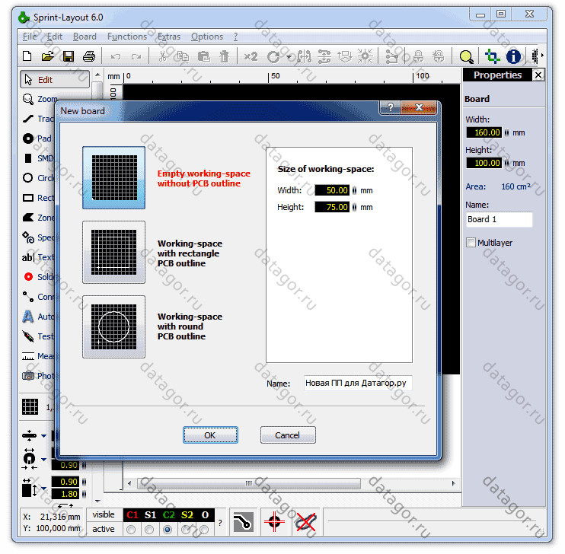Screen dimensions: 565x554
Task: Toggle visibility of layer C2
Action: pos(168,515)
